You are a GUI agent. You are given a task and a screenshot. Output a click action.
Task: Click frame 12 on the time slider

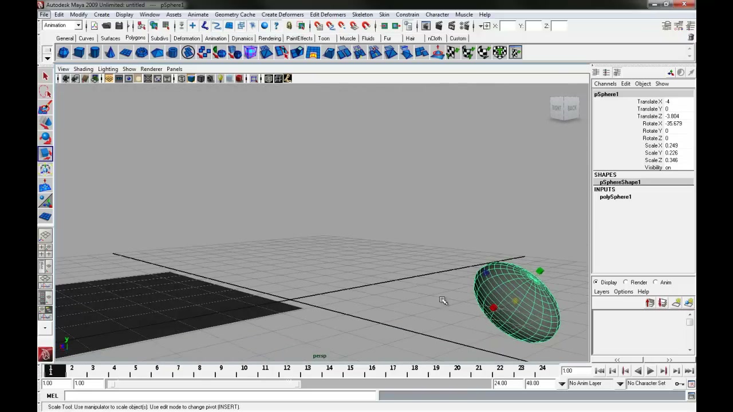tap(286, 371)
